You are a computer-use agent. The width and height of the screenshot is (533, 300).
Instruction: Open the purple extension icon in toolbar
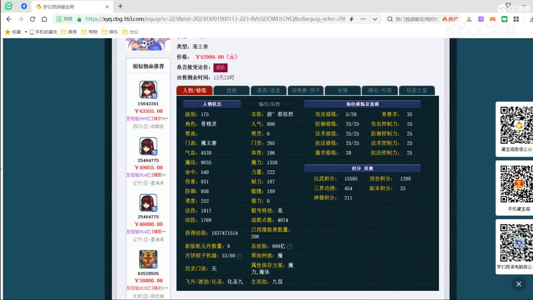coord(481,19)
